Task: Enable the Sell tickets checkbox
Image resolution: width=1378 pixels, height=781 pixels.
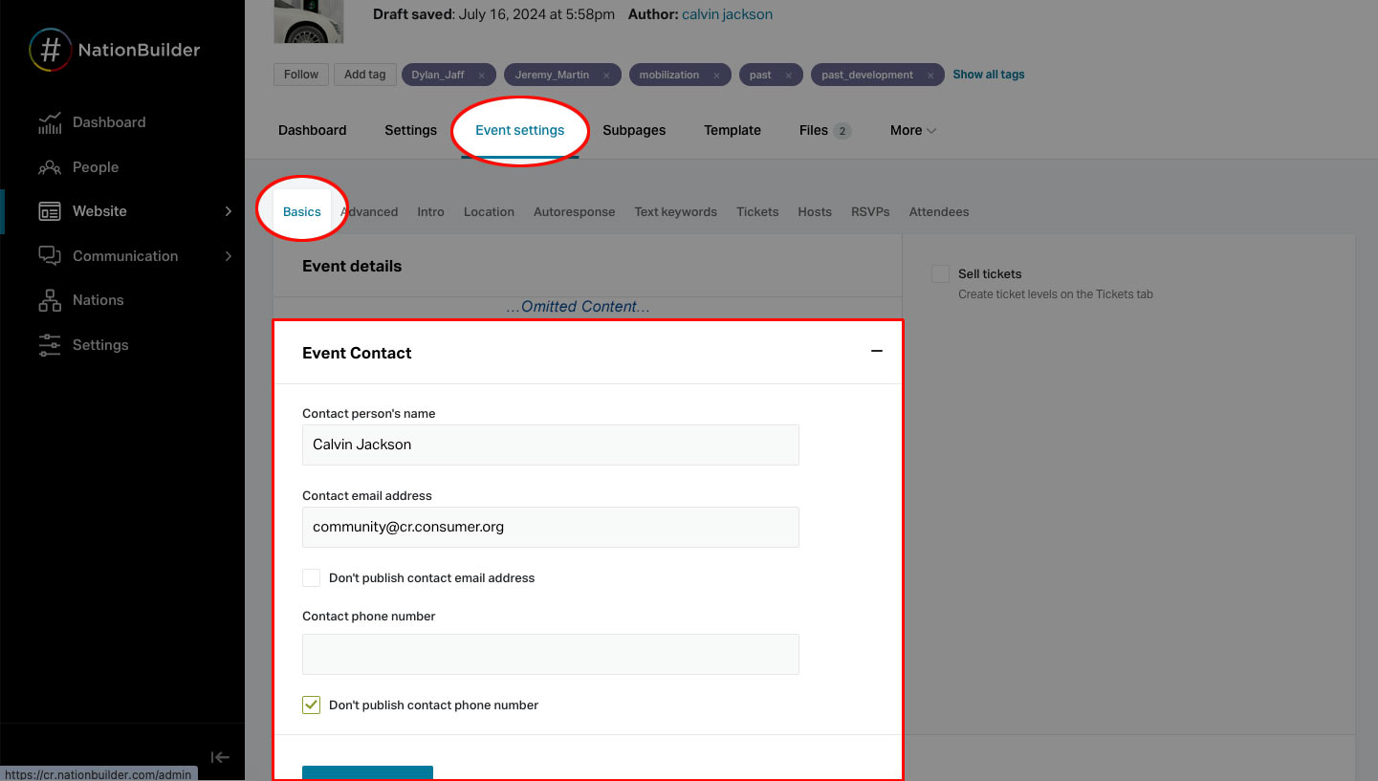Action: tap(940, 273)
